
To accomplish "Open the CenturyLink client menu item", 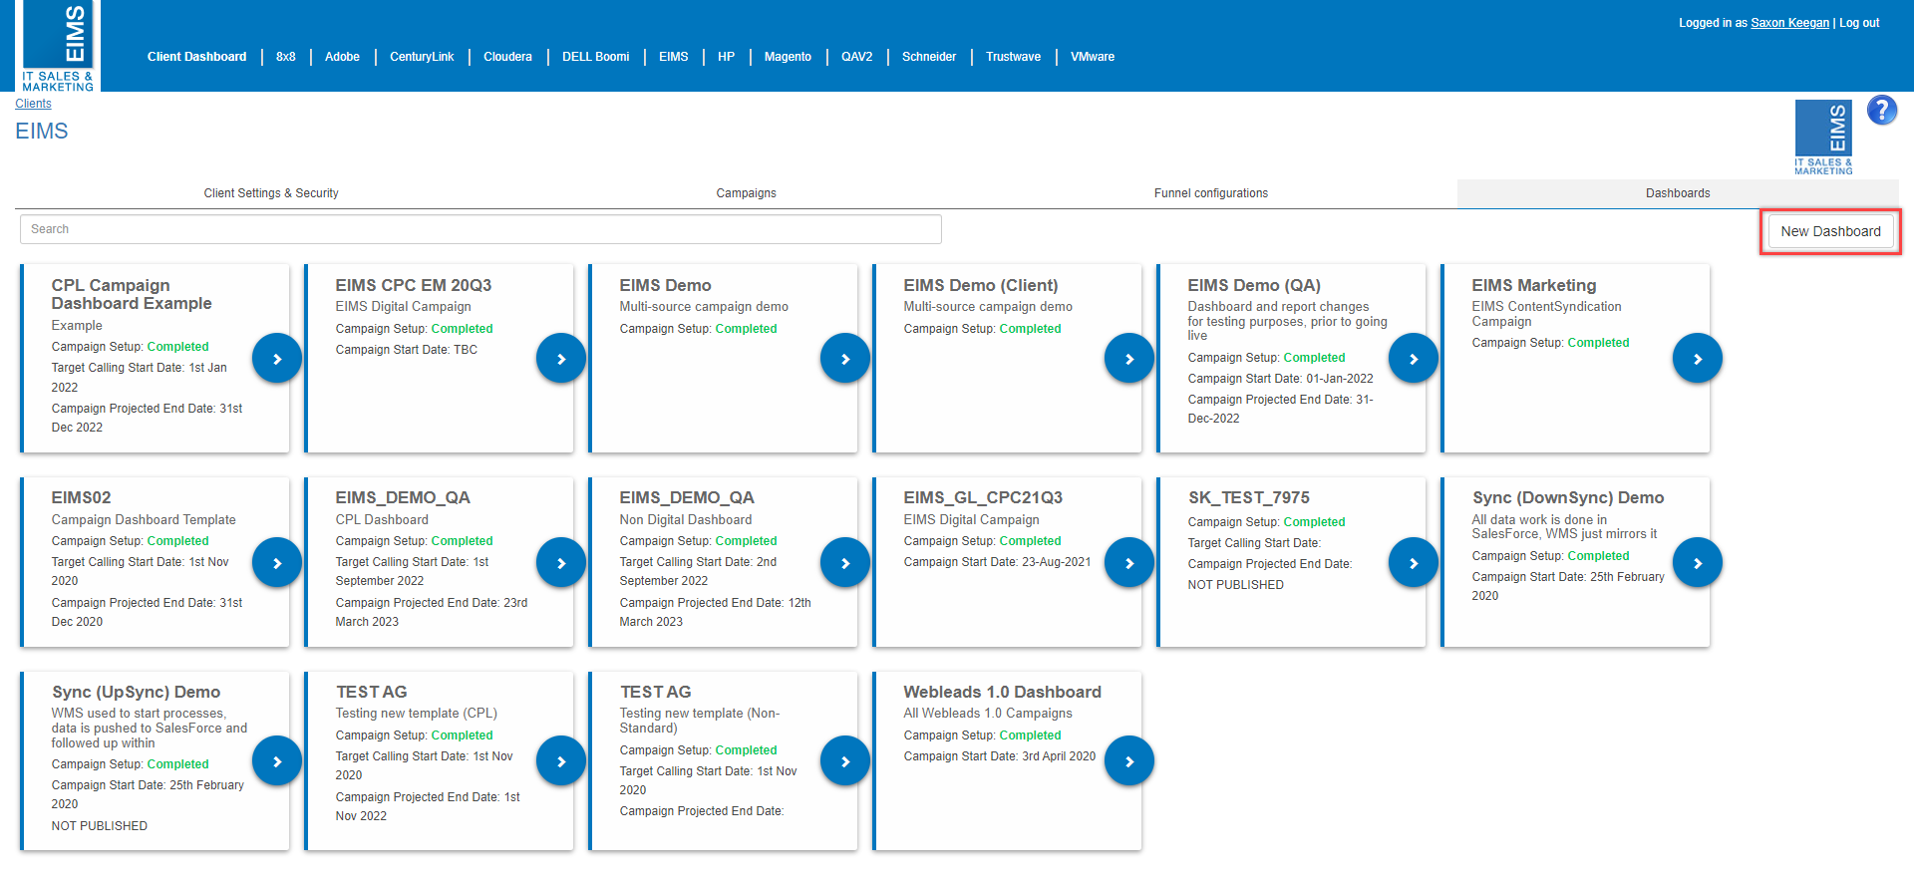I will (422, 57).
